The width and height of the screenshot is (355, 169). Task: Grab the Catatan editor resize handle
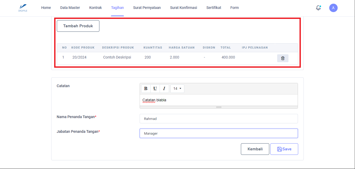[x=219, y=107]
